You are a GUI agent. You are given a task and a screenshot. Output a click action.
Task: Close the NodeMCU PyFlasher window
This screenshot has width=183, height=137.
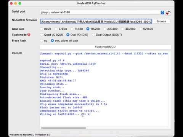click(x=11, y=3)
